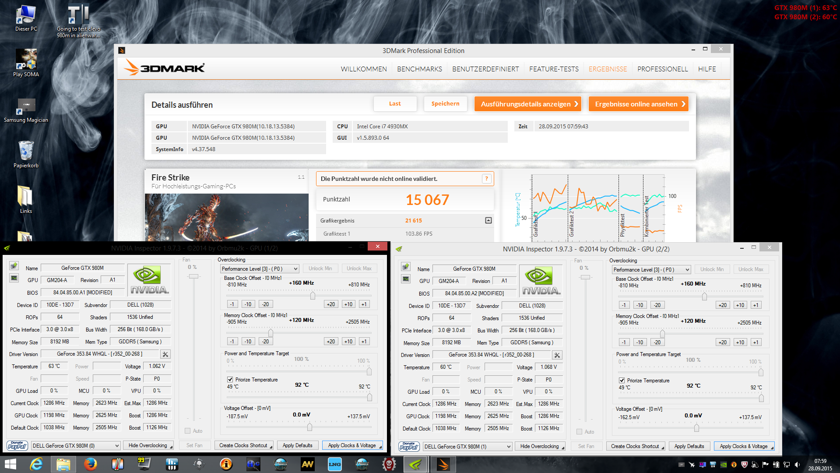Switch to NVIDIA Inspector taskbar icon

pos(415,464)
